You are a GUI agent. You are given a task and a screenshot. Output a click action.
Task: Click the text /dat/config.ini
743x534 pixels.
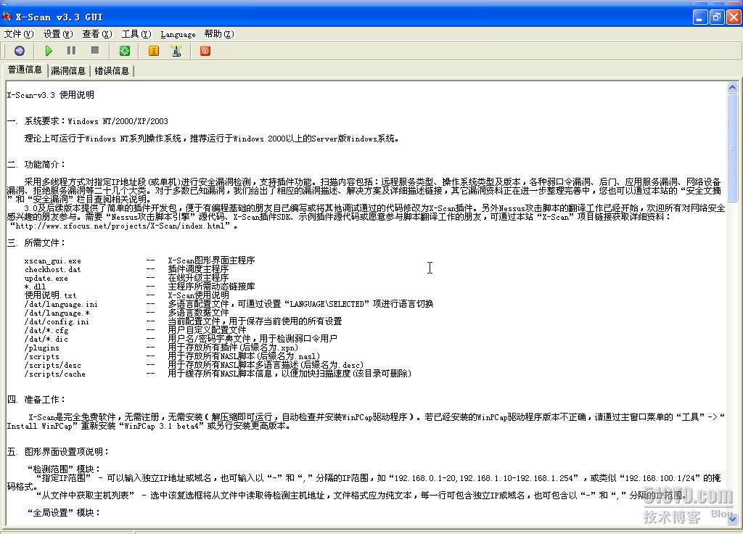[x=57, y=321]
